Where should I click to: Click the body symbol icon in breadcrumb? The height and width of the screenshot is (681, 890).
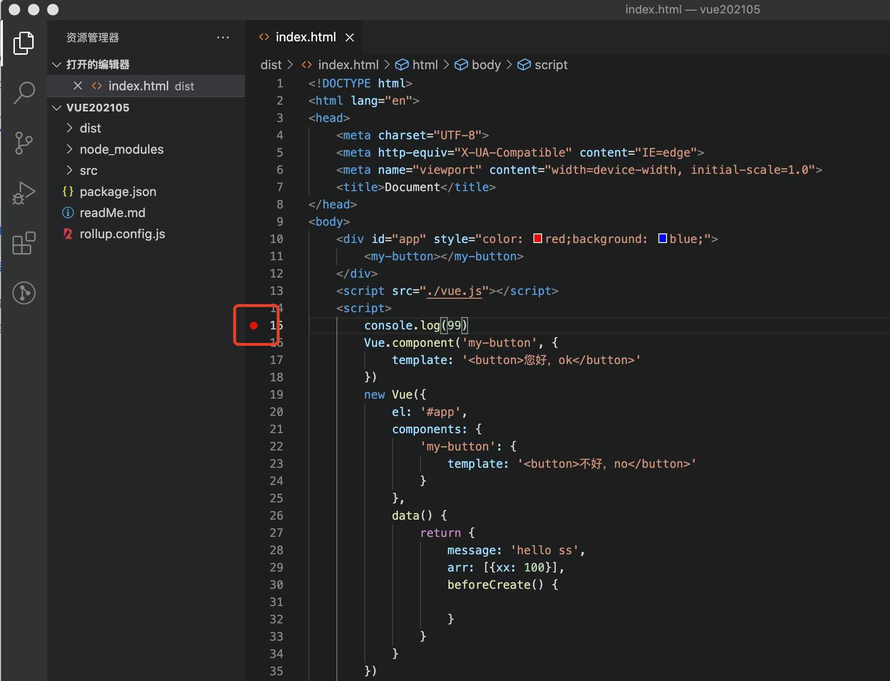pyautogui.click(x=461, y=65)
